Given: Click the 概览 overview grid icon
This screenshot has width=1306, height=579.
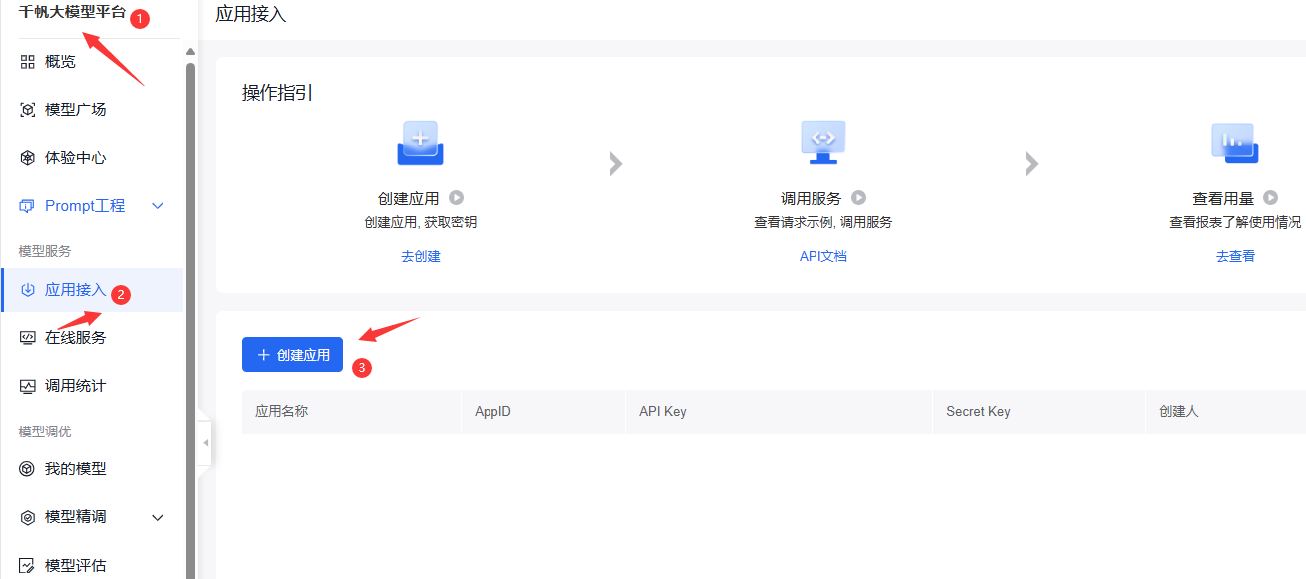Looking at the screenshot, I should coord(27,62).
